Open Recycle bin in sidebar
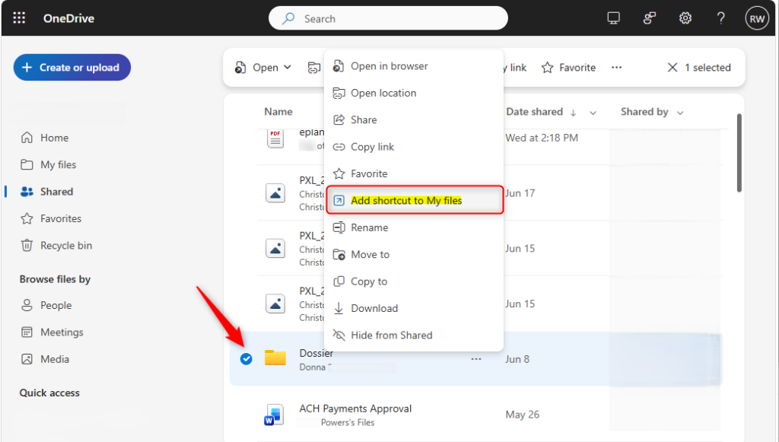This screenshot has height=442, width=779. [56, 245]
